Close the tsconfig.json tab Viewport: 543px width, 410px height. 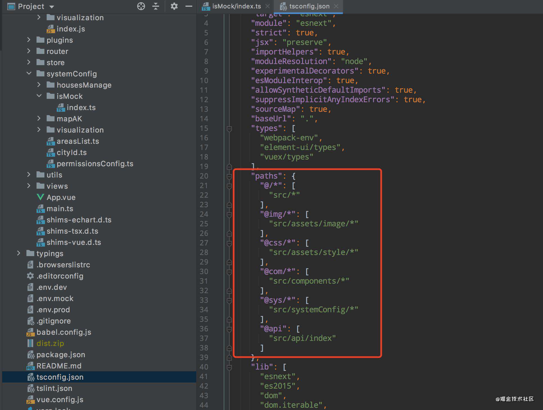(336, 6)
